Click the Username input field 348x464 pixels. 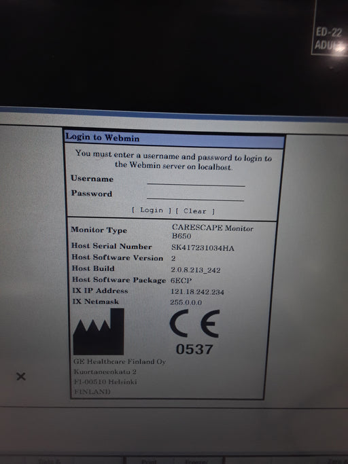196,181
